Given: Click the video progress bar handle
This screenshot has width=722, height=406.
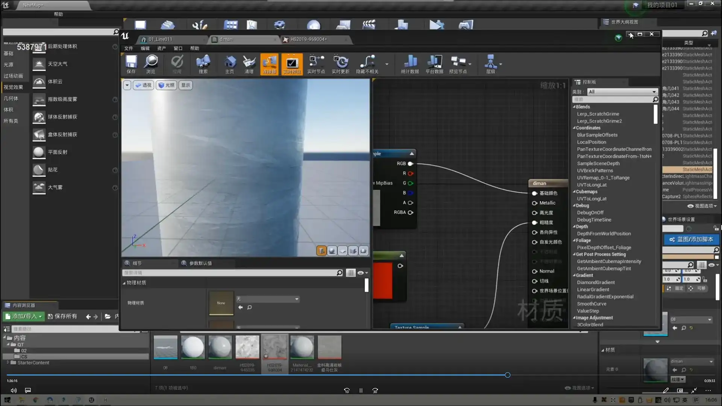Looking at the screenshot, I should (508, 375).
